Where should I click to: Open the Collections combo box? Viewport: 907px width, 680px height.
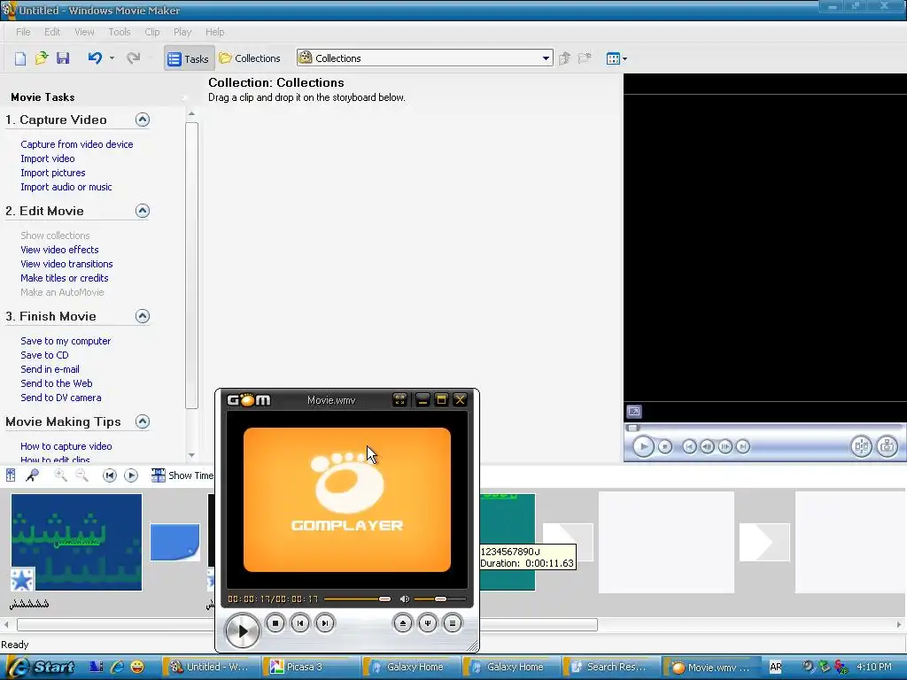(x=424, y=58)
